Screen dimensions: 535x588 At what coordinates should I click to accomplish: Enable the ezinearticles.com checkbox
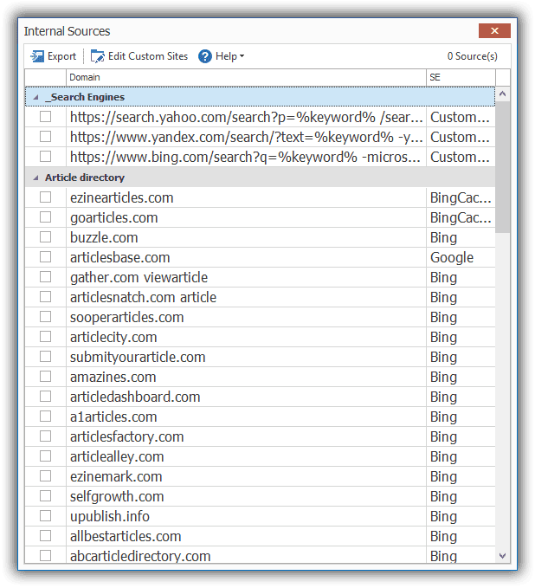point(45,197)
